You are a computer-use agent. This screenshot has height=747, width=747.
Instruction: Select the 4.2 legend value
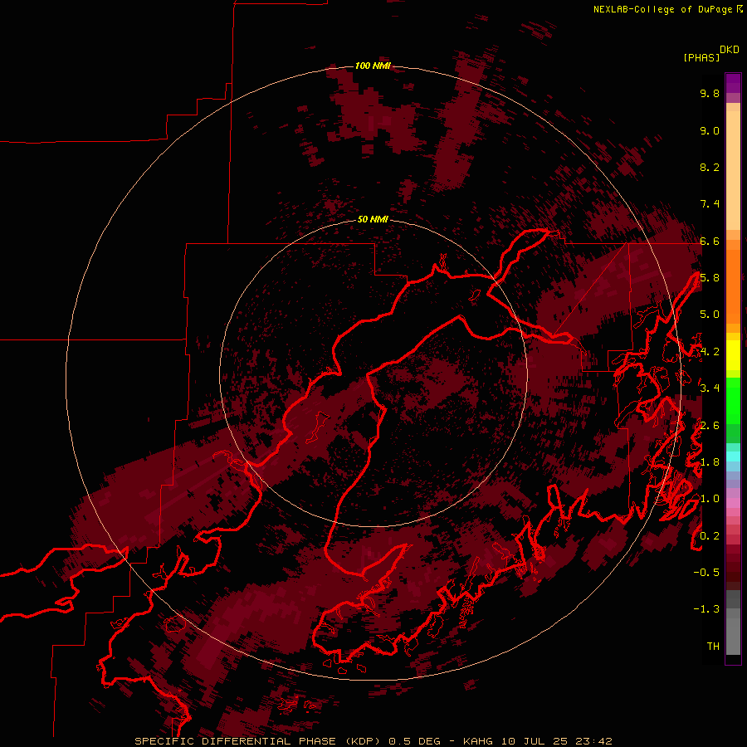(710, 352)
